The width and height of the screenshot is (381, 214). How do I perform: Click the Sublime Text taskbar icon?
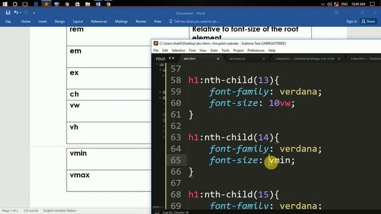[46, 4]
